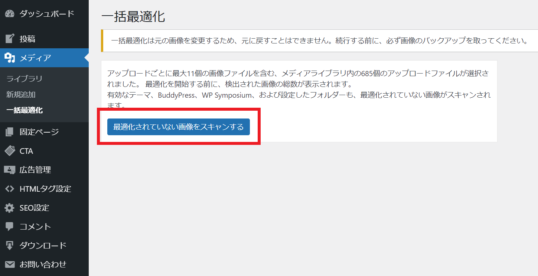The width and height of the screenshot is (538, 276).
Task: Click the text mentioning BuddyPress and WP Symposium
Action: [299, 100]
